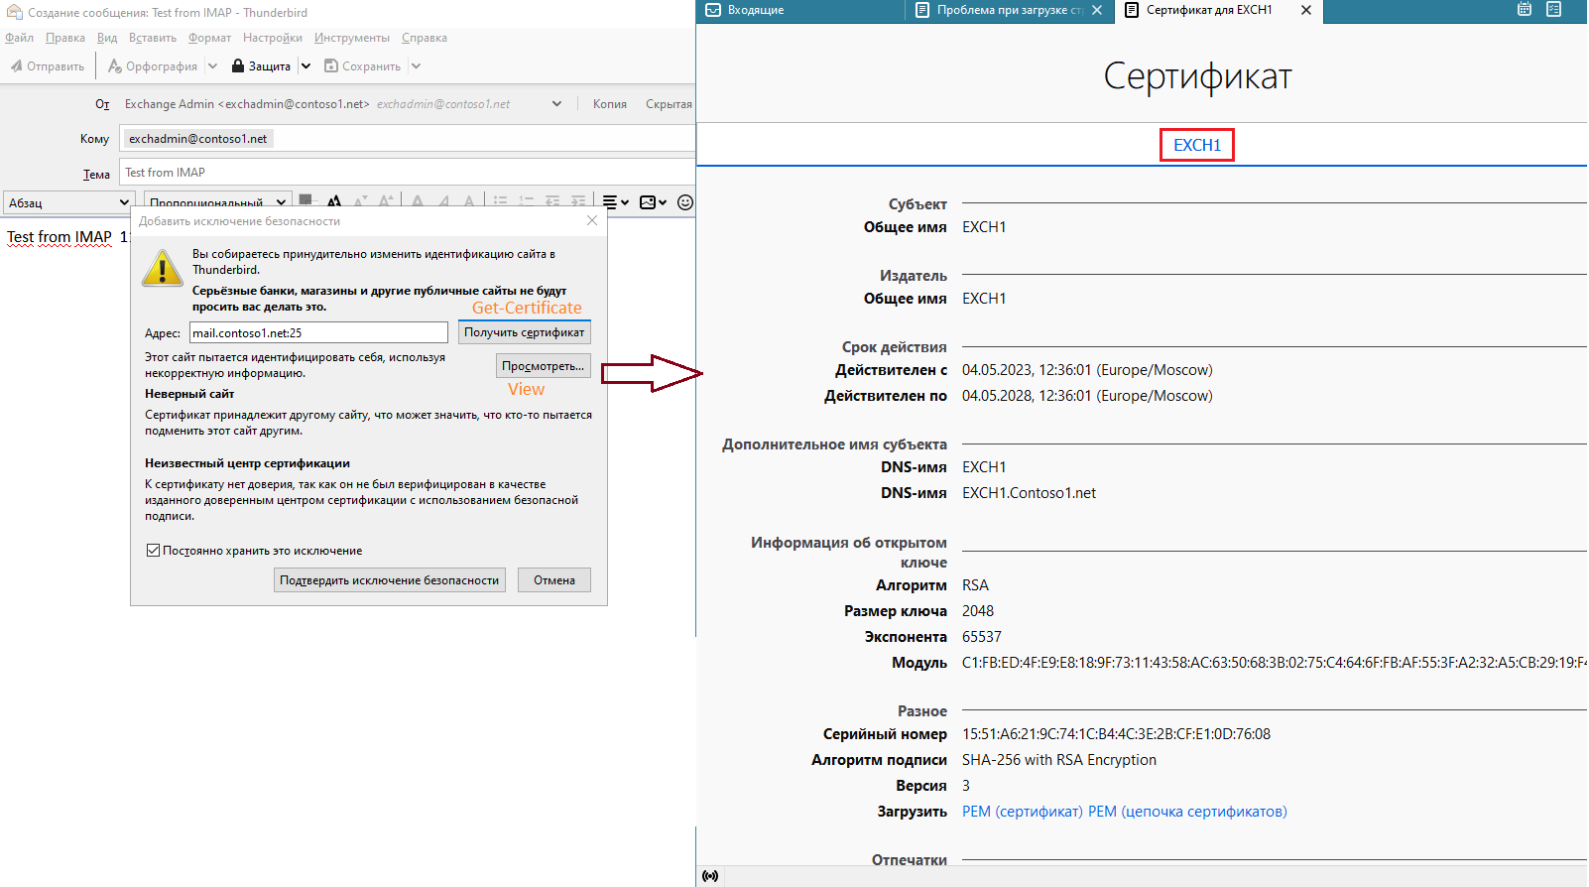Expand the От sender identity dropdown
Screen dimensions: 1589x887
coord(556,104)
